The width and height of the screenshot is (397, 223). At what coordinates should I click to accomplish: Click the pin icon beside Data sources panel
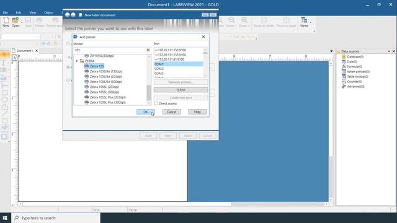coord(331,51)
